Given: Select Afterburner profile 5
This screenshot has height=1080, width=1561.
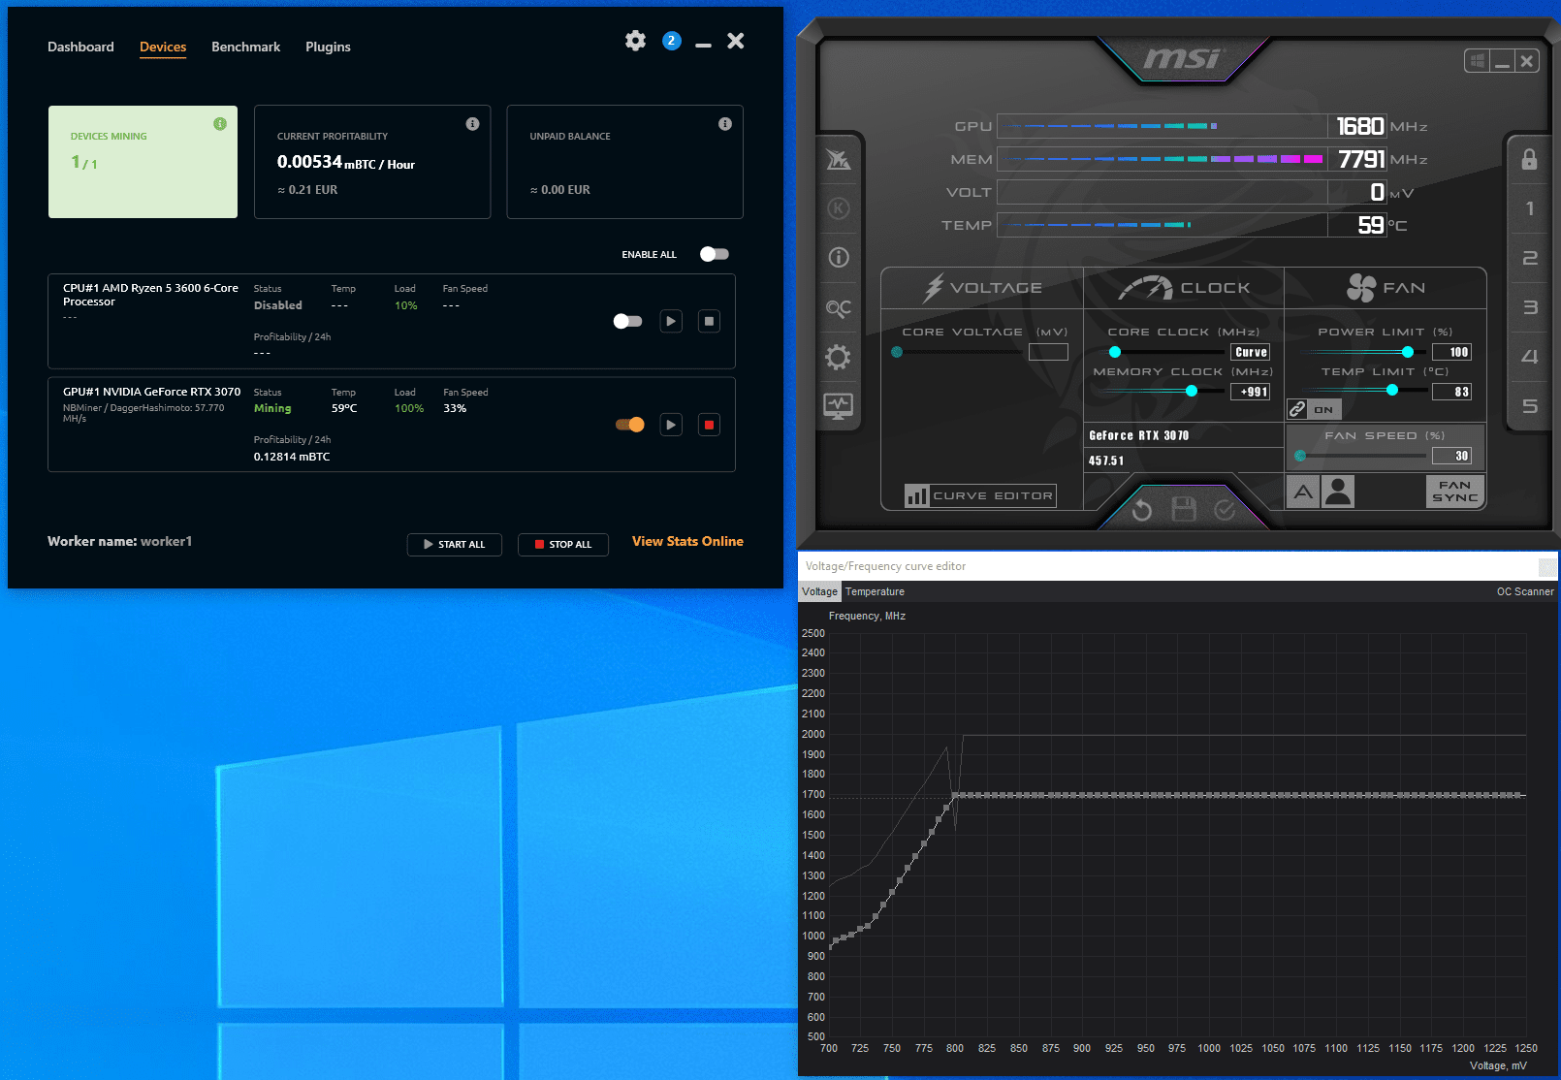Looking at the screenshot, I should [1529, 406].
